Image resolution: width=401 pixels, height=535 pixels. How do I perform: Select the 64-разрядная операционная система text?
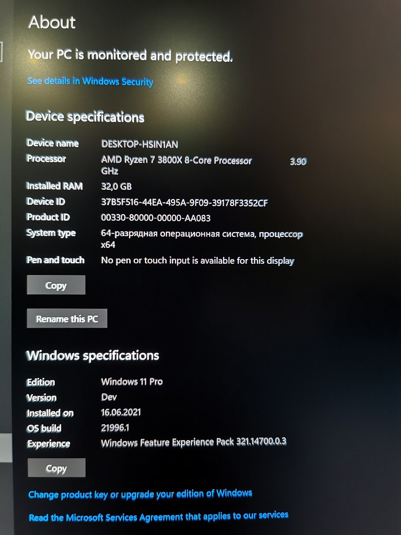202,239
